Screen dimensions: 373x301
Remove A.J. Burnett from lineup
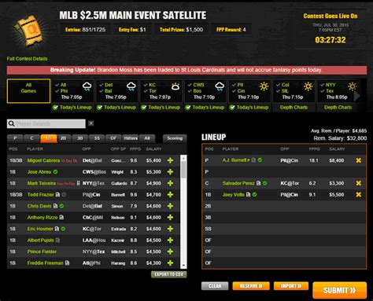pos(358,160)
